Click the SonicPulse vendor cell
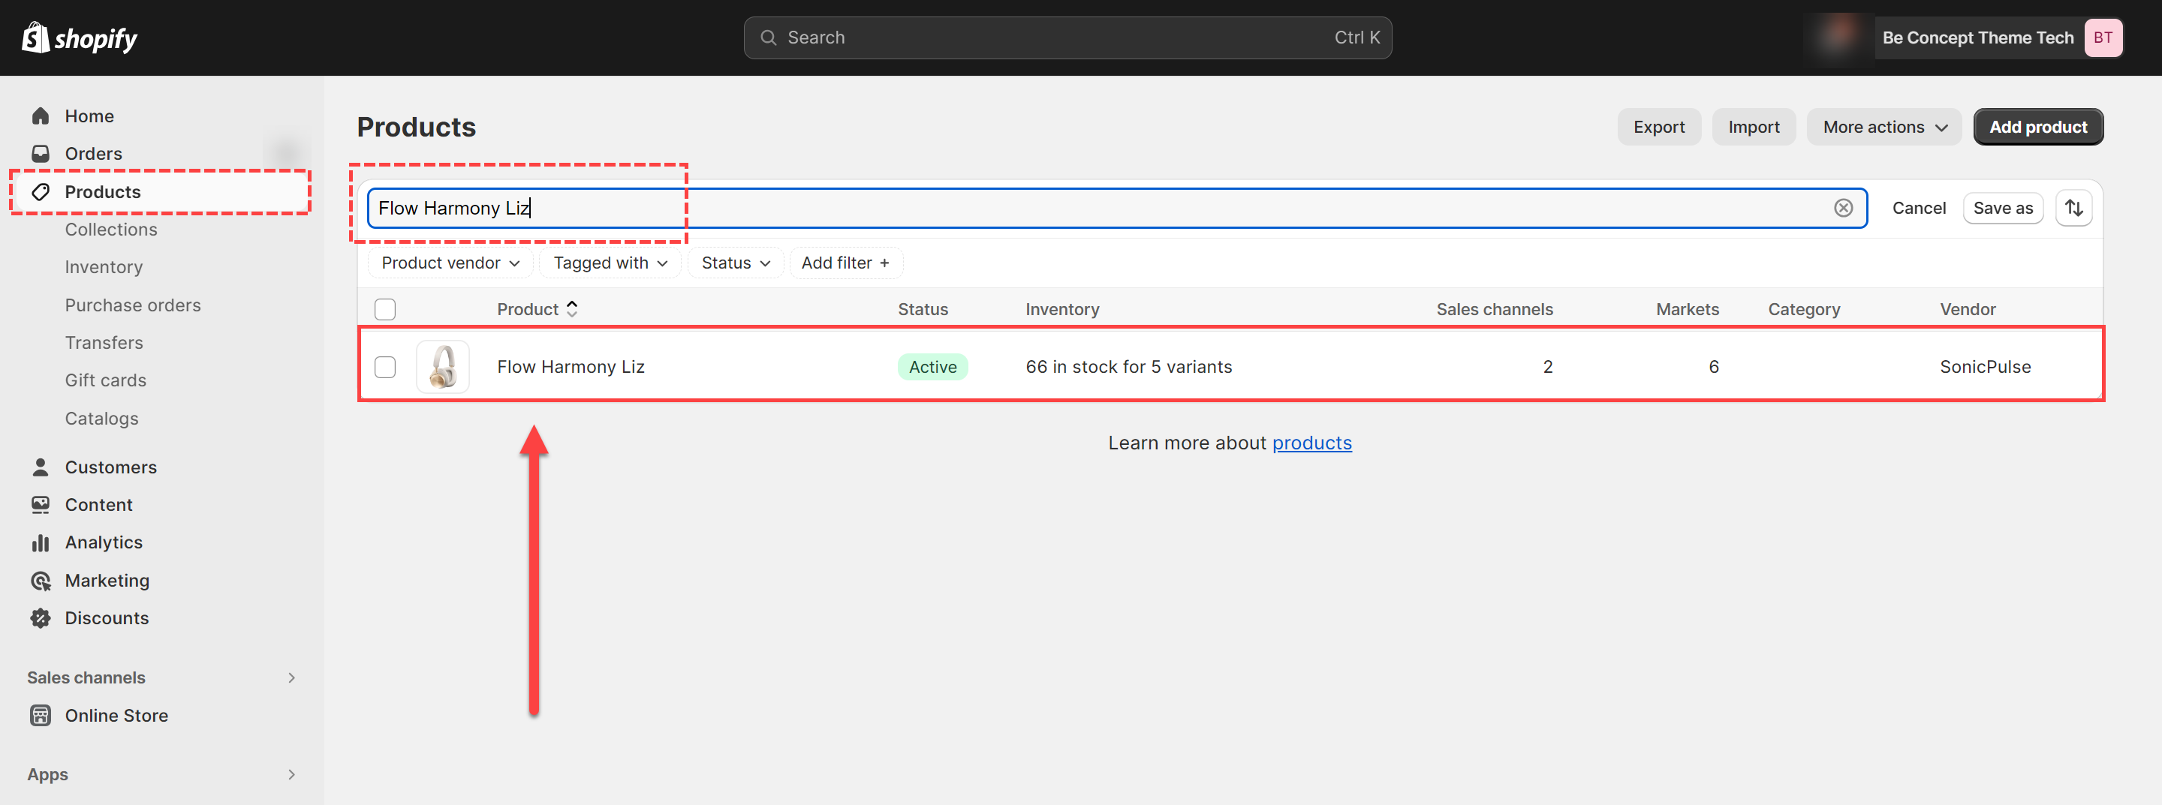The height and width of the screenshot is (805, 2162). [x=1985, y=366]
